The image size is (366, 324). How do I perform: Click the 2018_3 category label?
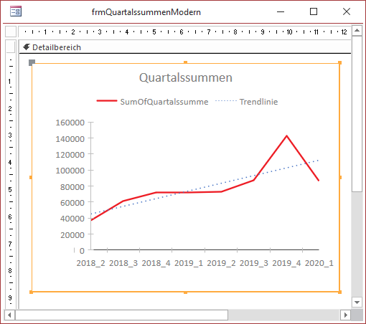(123, 263)
